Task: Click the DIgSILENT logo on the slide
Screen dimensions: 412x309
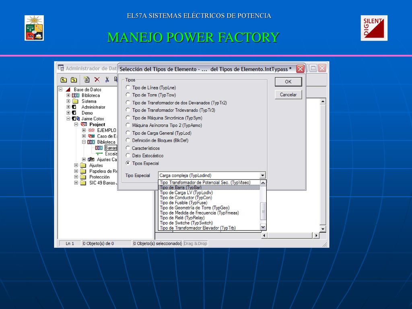Action: pos(374,28)
